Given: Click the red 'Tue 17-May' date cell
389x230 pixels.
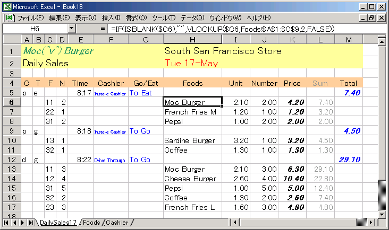Looking at the screenshot, I should click(x=191, y=63).
